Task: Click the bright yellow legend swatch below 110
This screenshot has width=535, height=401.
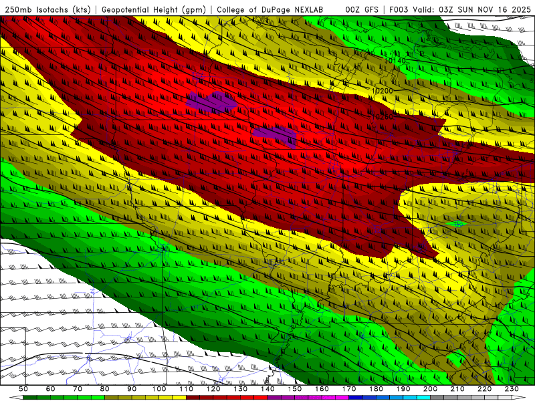Action: click(179, 398)
